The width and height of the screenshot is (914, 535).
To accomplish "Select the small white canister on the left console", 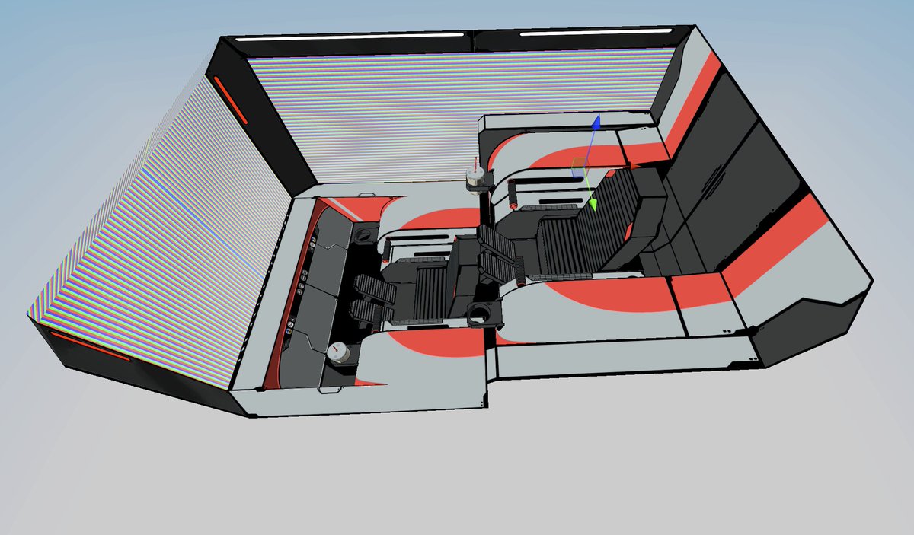I will (337, 352).
